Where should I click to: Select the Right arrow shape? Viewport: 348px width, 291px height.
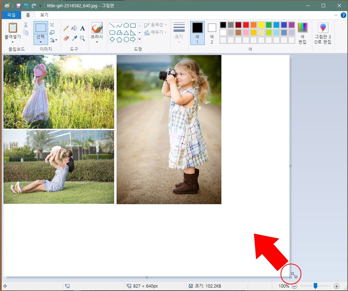[133, 39]
